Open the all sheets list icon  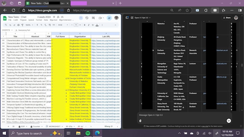(14, 127)
